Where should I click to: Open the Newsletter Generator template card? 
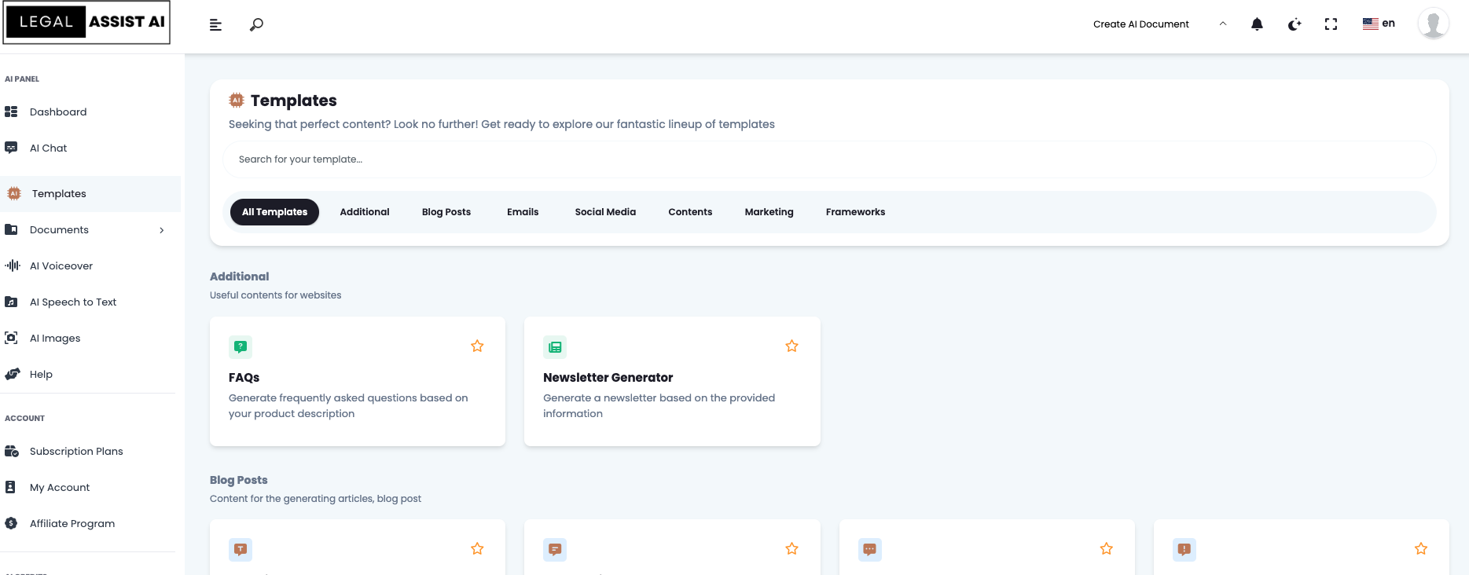[x=672, y=381]
